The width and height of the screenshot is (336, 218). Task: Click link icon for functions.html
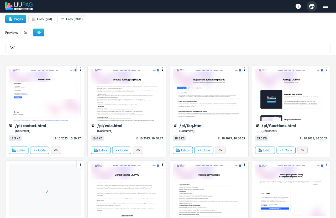302,150
